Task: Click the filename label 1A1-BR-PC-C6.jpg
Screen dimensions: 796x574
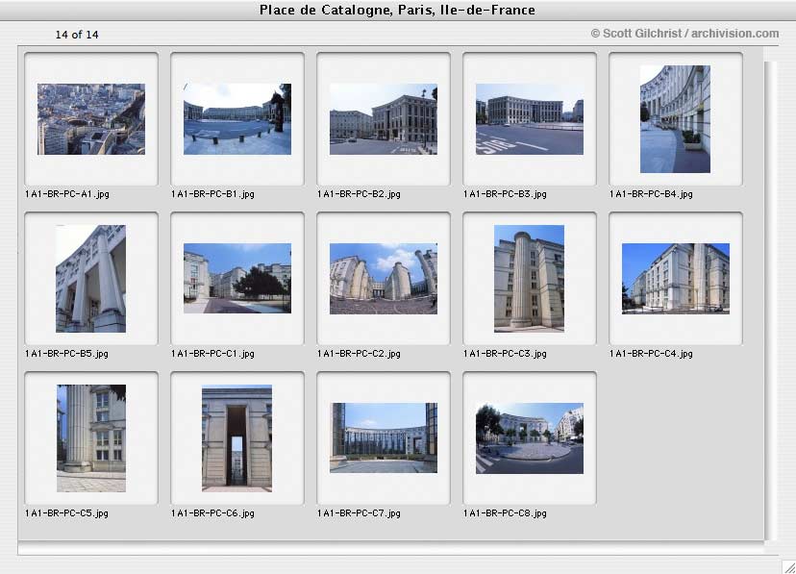Action: pyautogui.click(x=212, y=513)
